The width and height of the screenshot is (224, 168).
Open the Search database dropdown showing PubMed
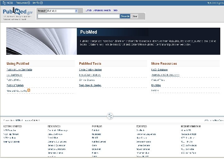point(62,11)
